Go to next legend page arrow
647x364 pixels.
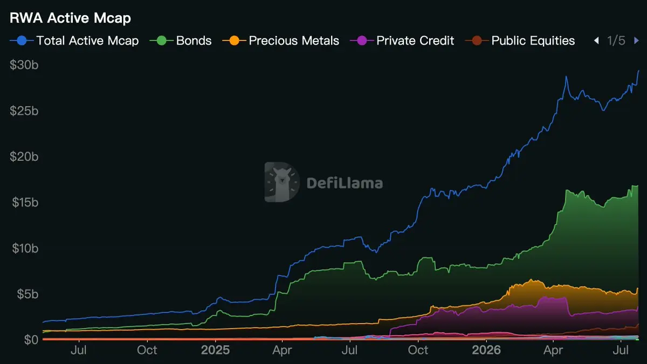pyautogui.click(x=635, y=40)
